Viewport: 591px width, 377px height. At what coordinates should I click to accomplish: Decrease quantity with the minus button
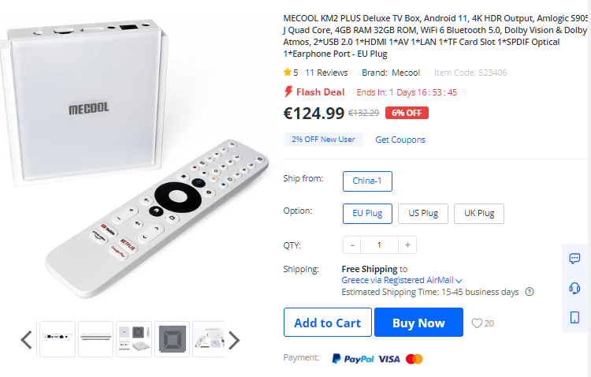click(352, 245)
